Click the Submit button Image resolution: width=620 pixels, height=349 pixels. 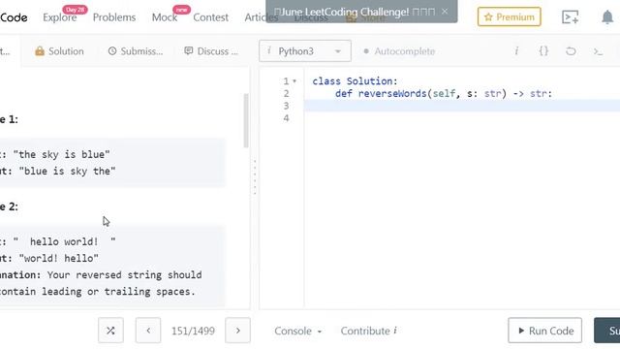pos(607,331)
